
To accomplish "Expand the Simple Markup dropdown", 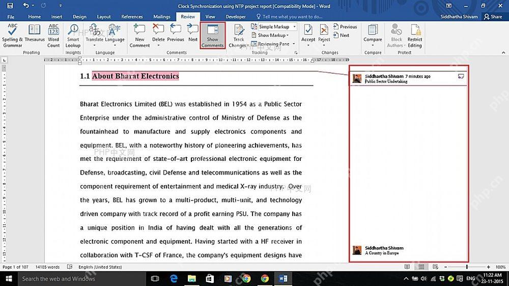I will (x=294, y=26).
